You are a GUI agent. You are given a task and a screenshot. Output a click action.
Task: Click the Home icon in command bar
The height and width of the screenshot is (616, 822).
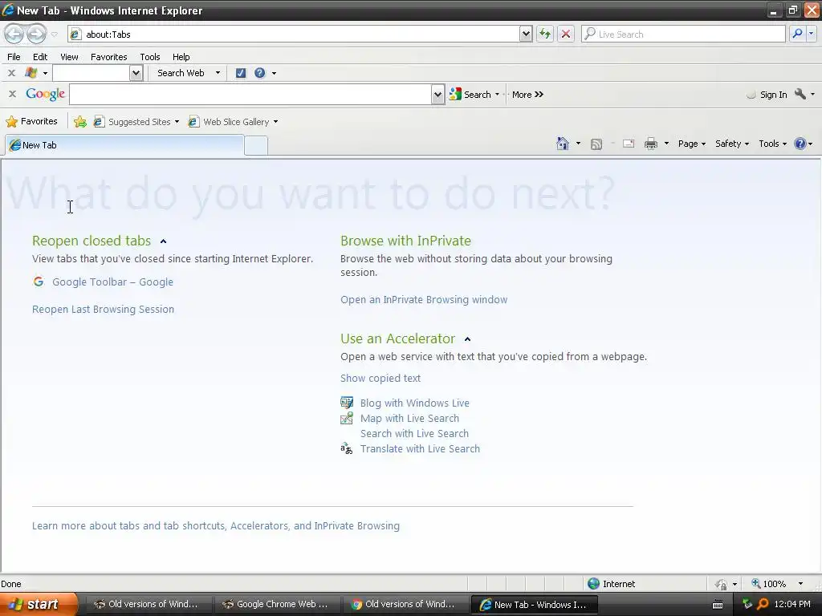[x=563, y=144]
